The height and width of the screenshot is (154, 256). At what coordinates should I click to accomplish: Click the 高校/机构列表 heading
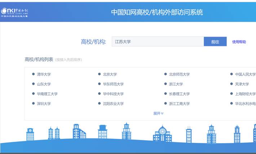coord(39,59)
